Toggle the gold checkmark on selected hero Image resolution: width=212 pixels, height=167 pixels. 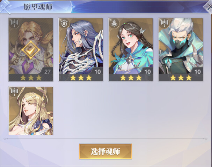[x=31, y=50]
